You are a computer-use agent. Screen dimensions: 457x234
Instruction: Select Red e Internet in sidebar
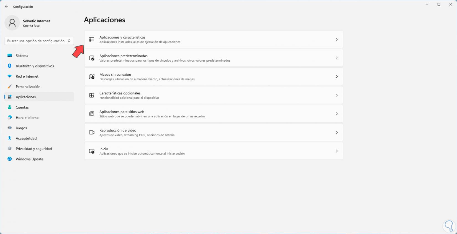pyautogui.click(x=27, y=77)
